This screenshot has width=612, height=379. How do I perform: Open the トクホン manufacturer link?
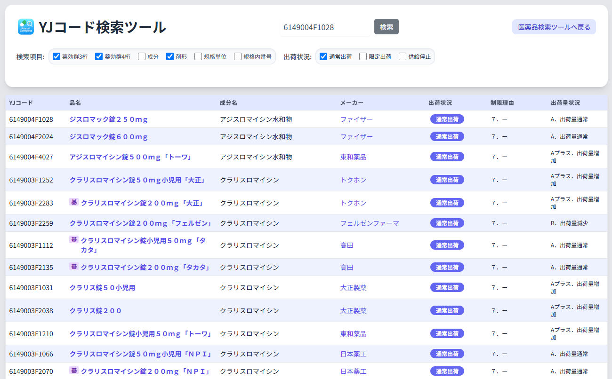(353, 180)
